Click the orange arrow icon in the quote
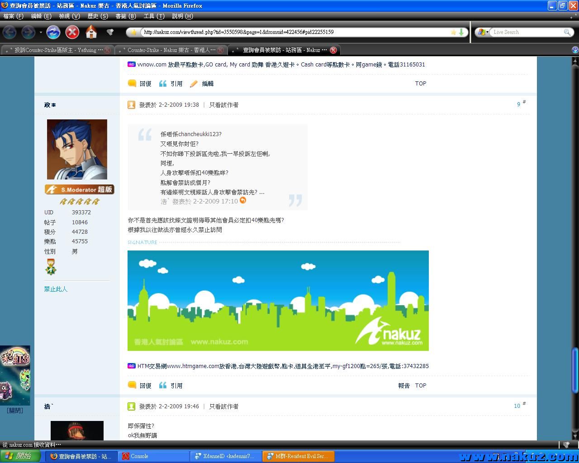 tap(243, 200)
